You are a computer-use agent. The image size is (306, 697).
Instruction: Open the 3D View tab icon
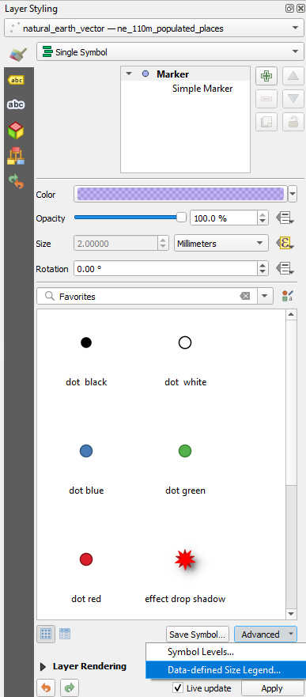point(17,131)
